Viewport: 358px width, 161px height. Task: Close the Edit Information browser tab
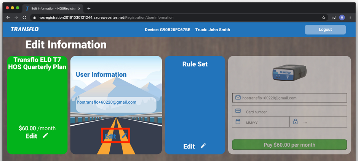(x=78, y=8)
